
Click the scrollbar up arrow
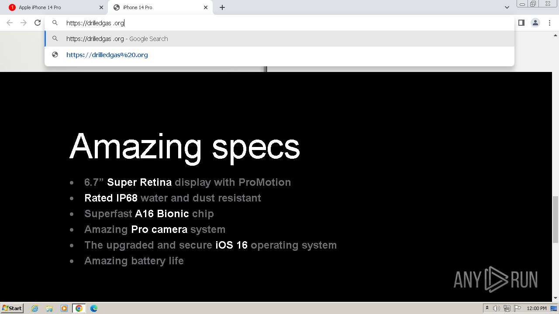[556, 36]
